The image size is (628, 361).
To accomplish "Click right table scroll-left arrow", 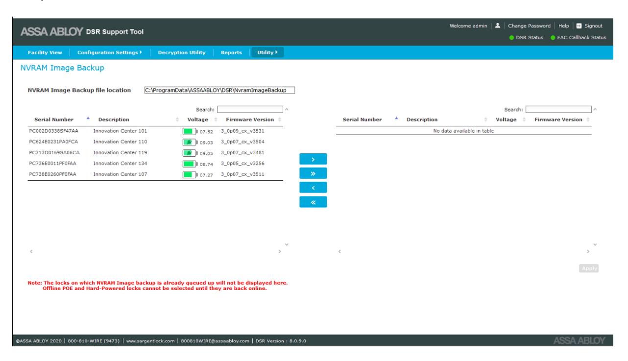I will 340,251.
